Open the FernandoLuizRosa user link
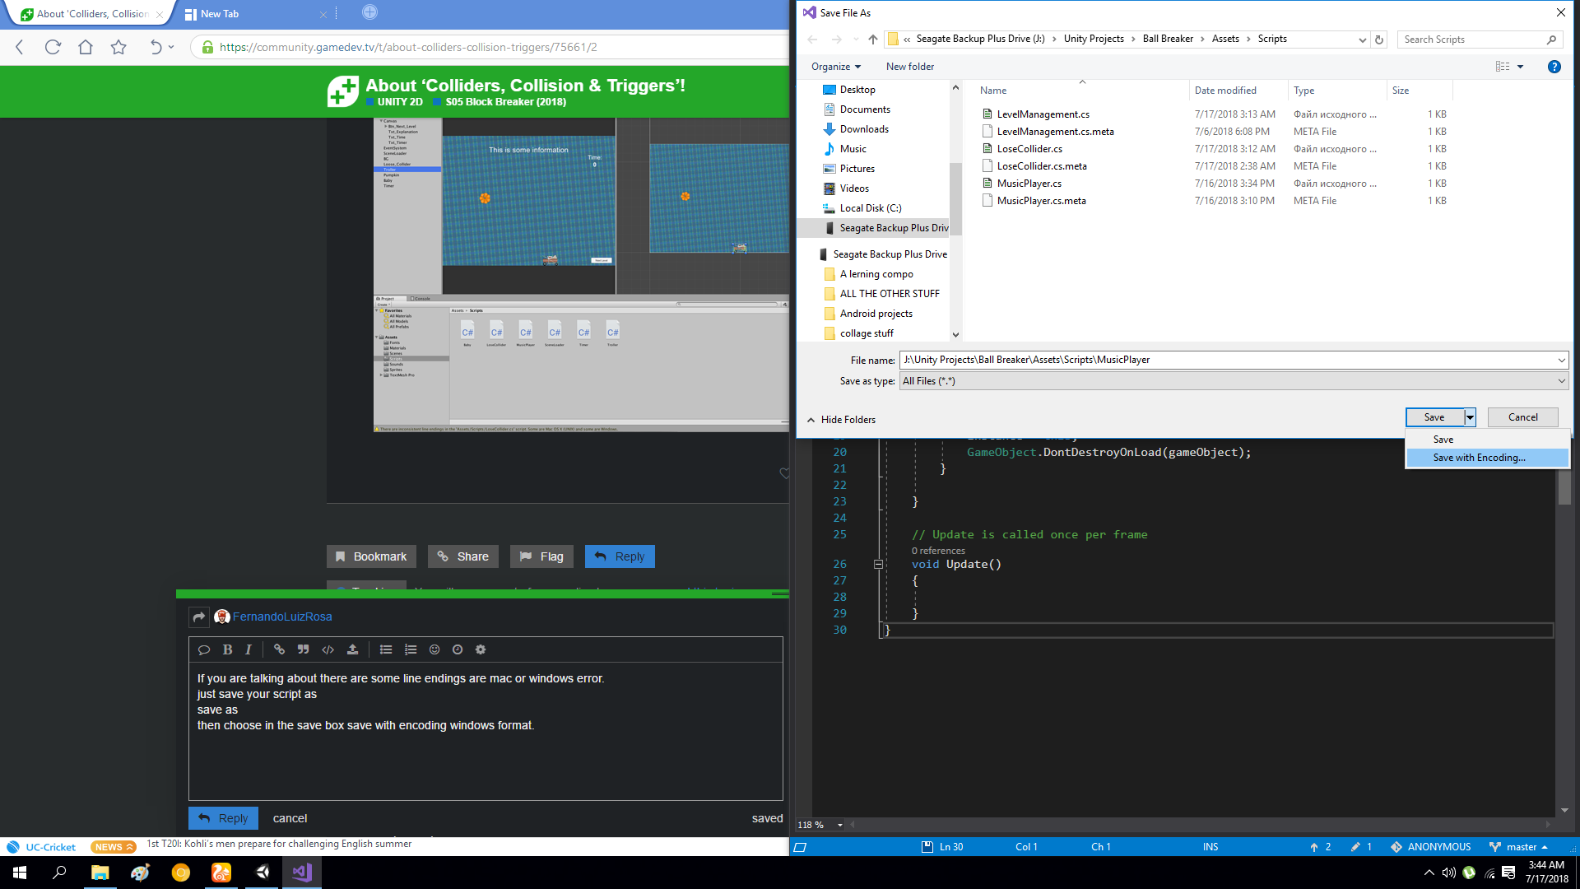Image resolution: width=1580 pixels, height=889 pixels. (282, 617)
